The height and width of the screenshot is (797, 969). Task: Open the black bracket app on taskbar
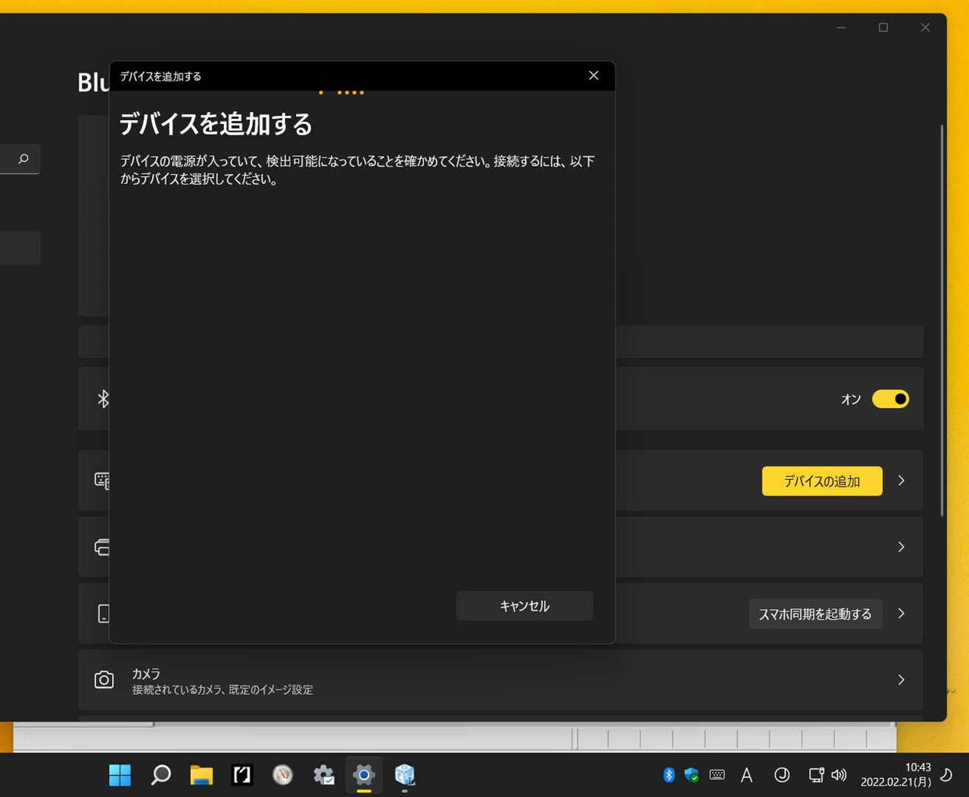[242, 775]
